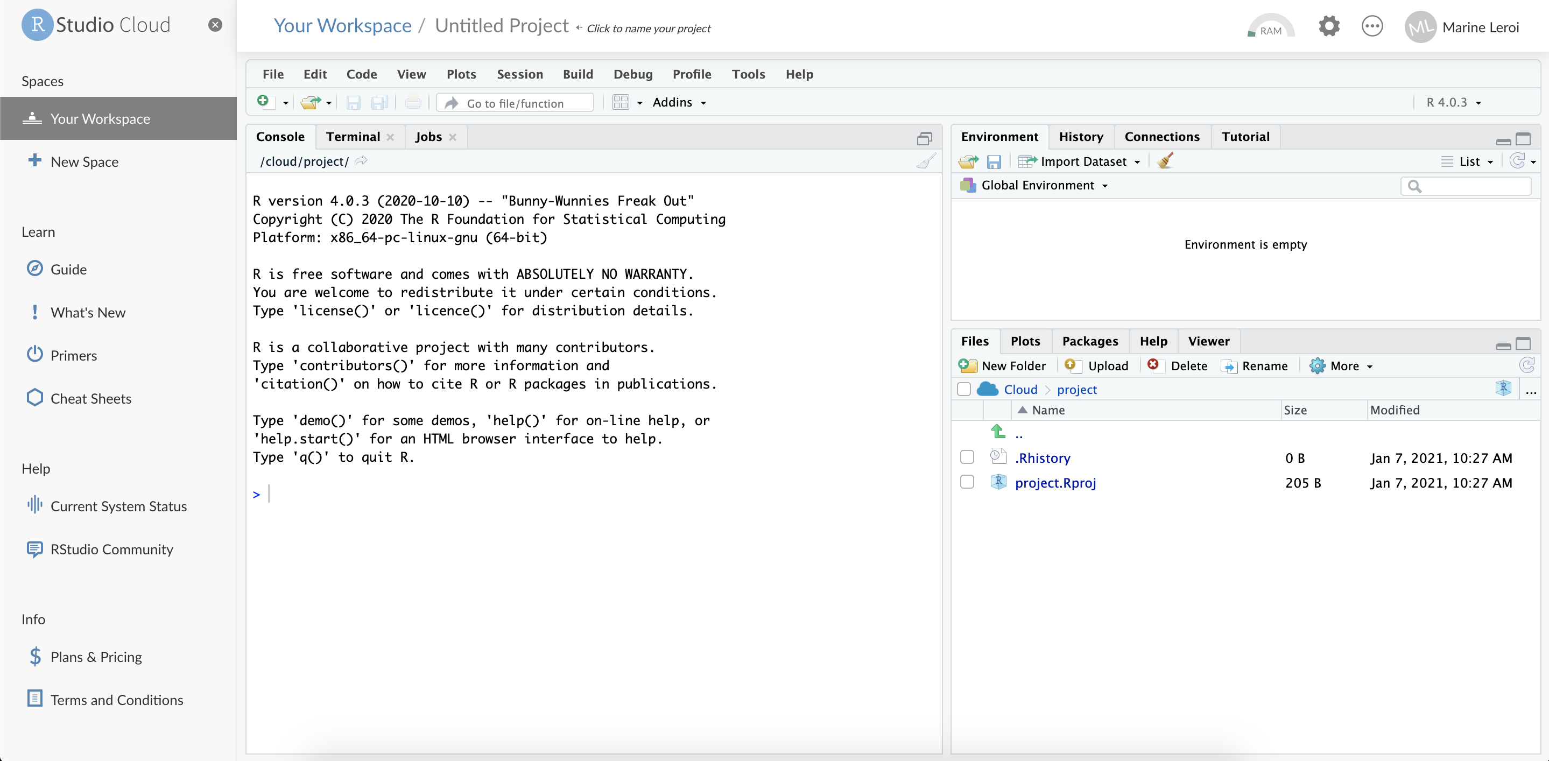Click the console pane maximize icon

924,138
